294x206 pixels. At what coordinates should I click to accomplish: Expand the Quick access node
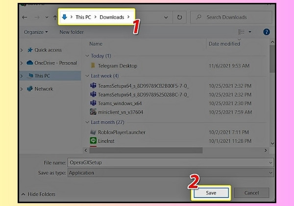point(22,50)
